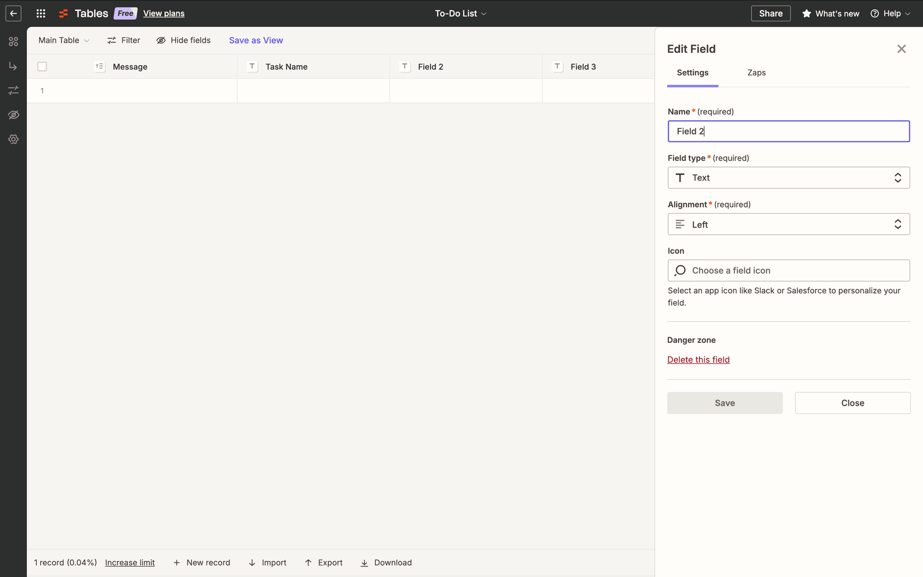Tick the select-all checkbox in header
Image resolution: width=923 pixels, height=577 pixels.
42,66
